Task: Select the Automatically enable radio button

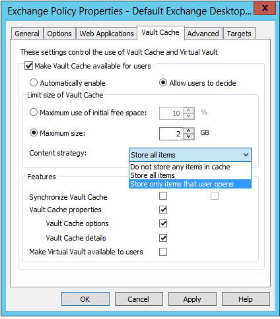Action: [x=34, y=83]
